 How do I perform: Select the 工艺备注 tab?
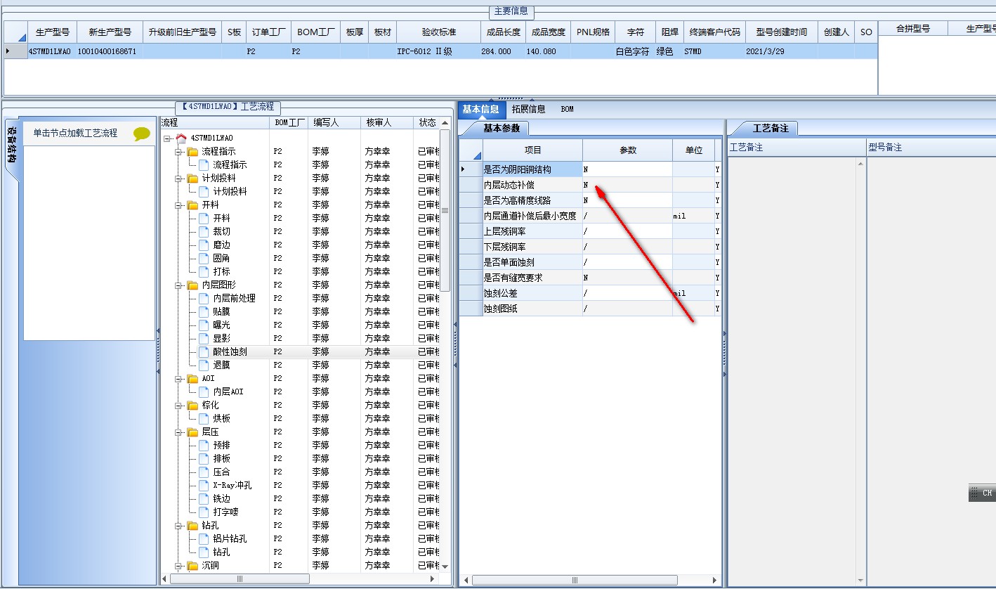click(x=771, y=128)
